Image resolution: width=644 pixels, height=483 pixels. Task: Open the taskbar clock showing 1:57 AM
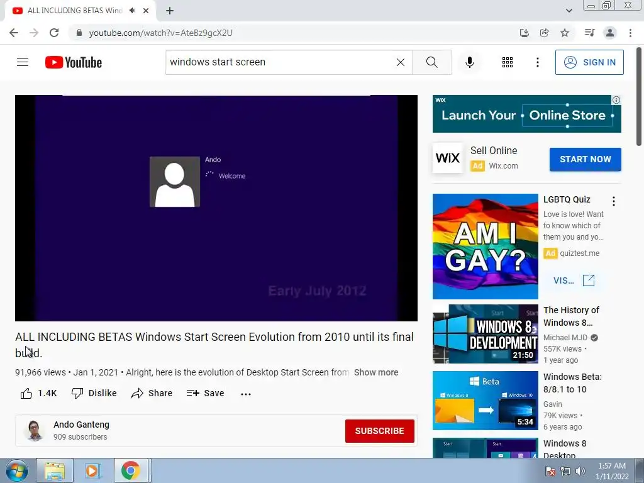point(612,471)
